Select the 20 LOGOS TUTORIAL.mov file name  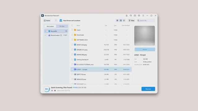tap(85, 64)
